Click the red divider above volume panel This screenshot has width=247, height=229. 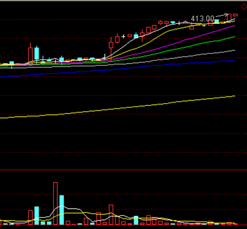tap(123, 170)
